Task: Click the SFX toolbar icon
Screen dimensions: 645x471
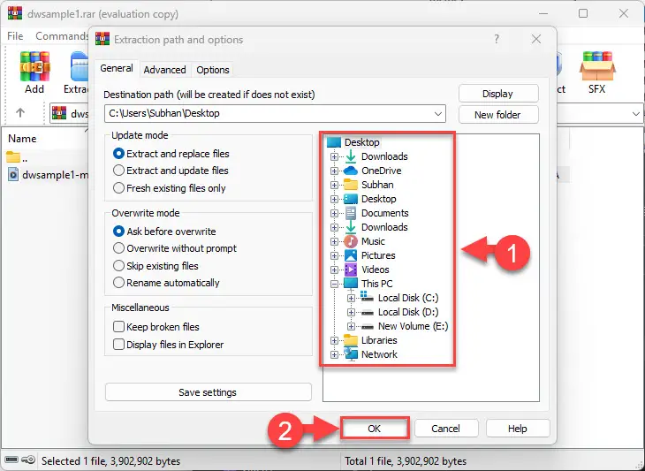Action: click(x=597, y=66)
